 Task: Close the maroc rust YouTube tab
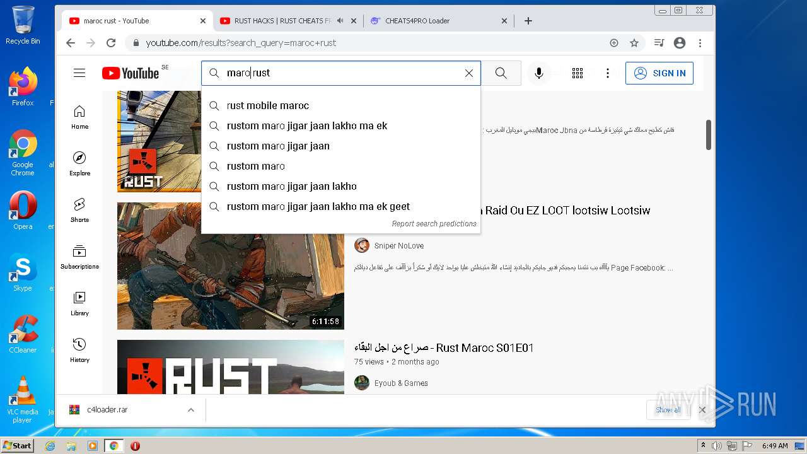pos(203,21)
